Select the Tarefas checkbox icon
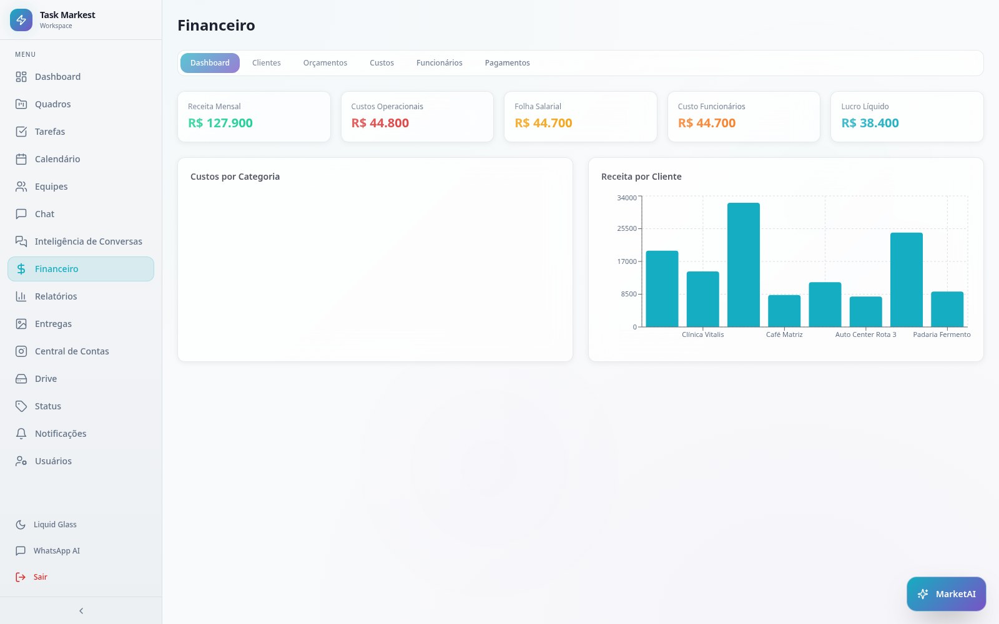The height and width of the screenshot is (624, 999). [21, 132]
